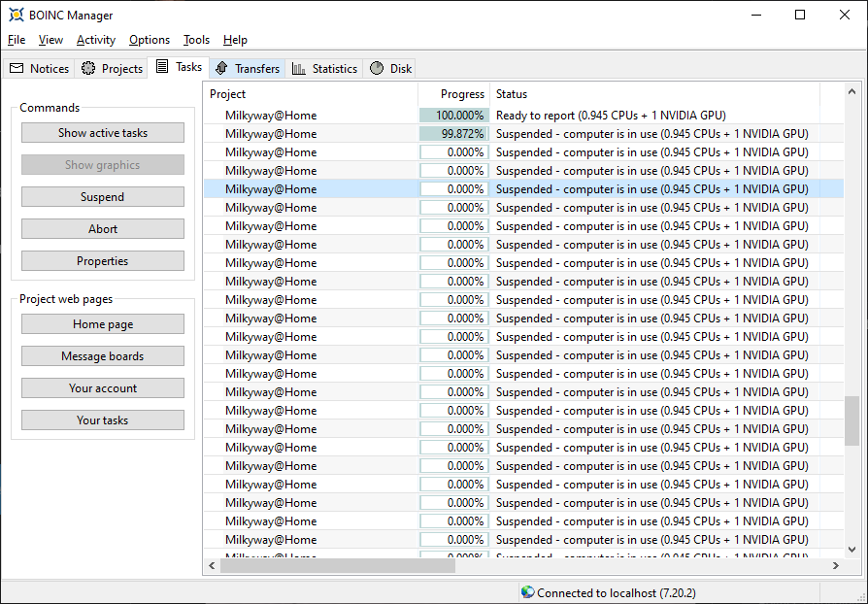868x604 pixels.
Task: Open the Your tasks page
Action: [103, 420]
